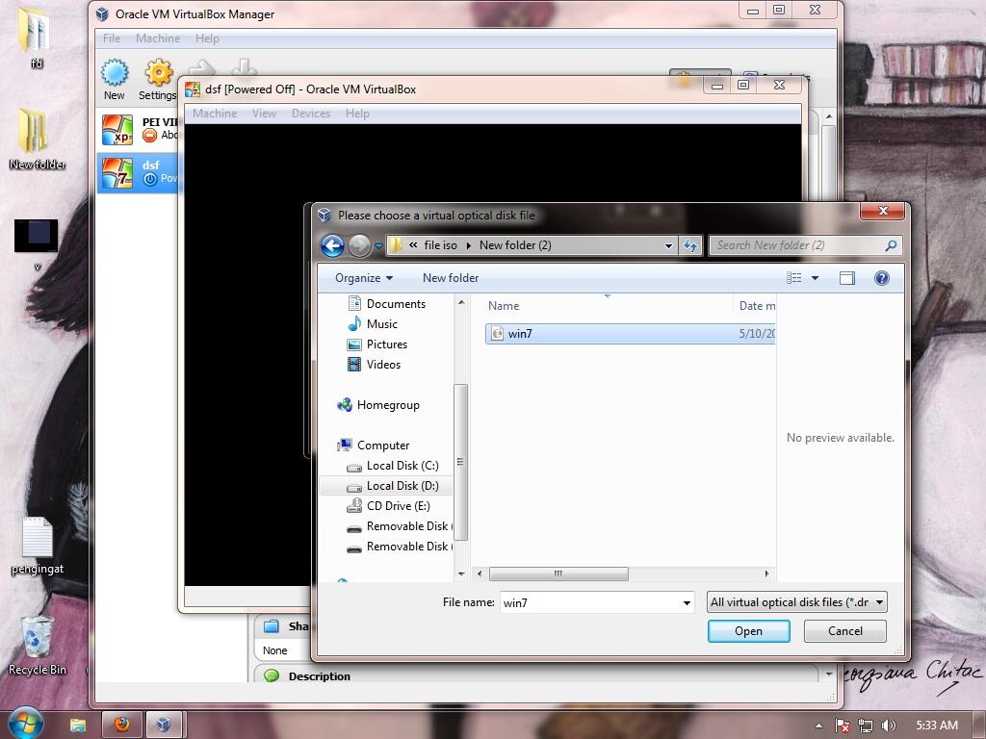Select Videos in navigation pane
The image size is (986, 739).
(x=375, y=365)
